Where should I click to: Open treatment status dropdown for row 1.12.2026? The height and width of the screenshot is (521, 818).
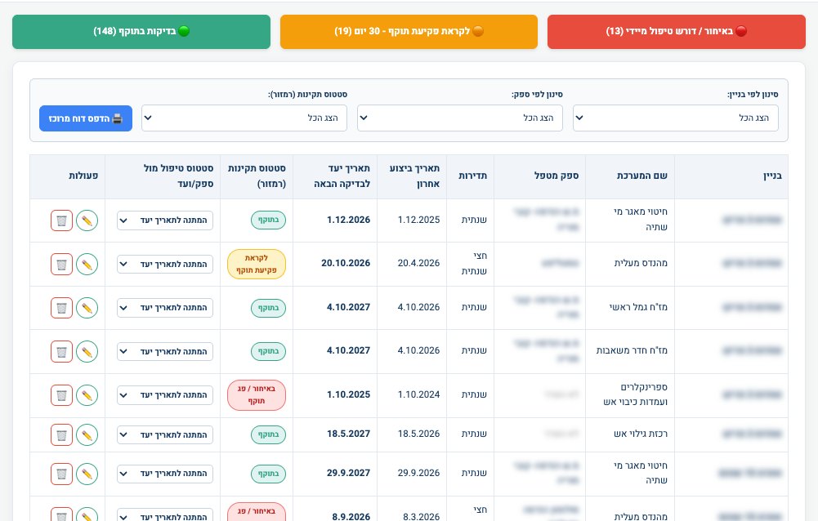pos(165,220)
